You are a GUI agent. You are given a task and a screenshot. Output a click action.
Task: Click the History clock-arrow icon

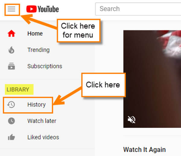tap(11, 105)
